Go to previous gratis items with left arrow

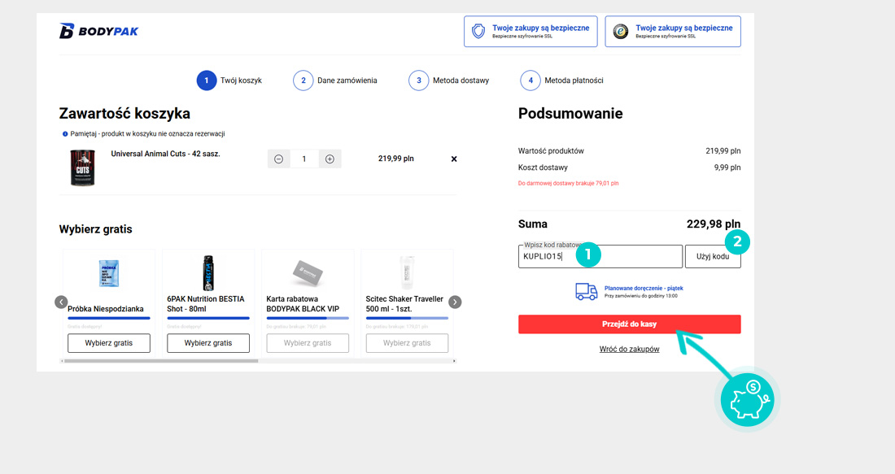coord(61,302)
